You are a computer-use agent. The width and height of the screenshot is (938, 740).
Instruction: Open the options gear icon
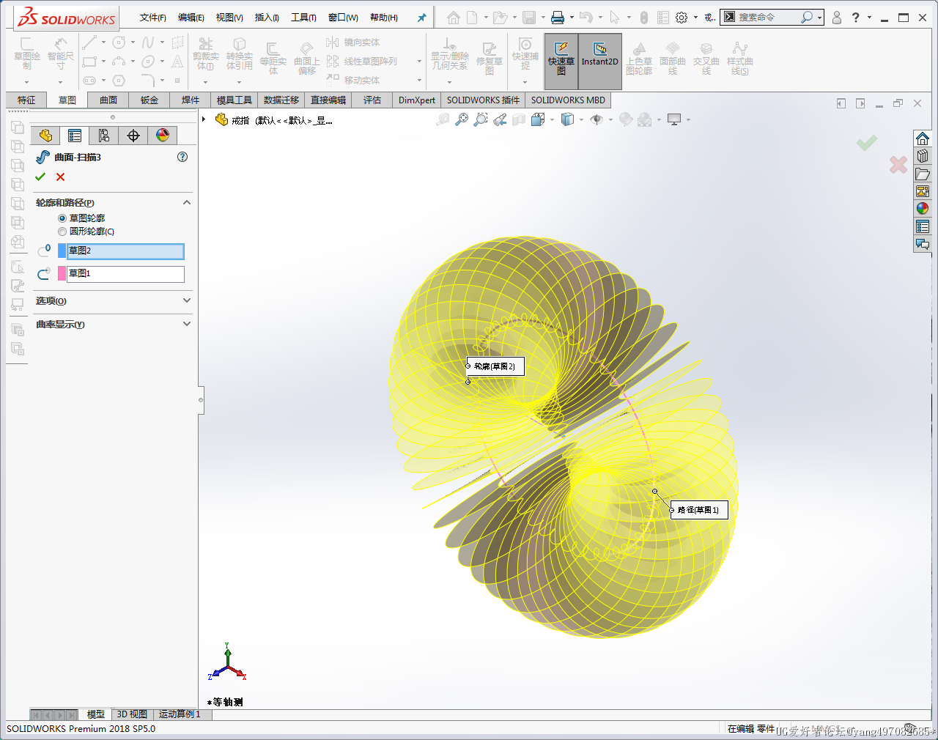pyautogui.click(x=682, y=18)
